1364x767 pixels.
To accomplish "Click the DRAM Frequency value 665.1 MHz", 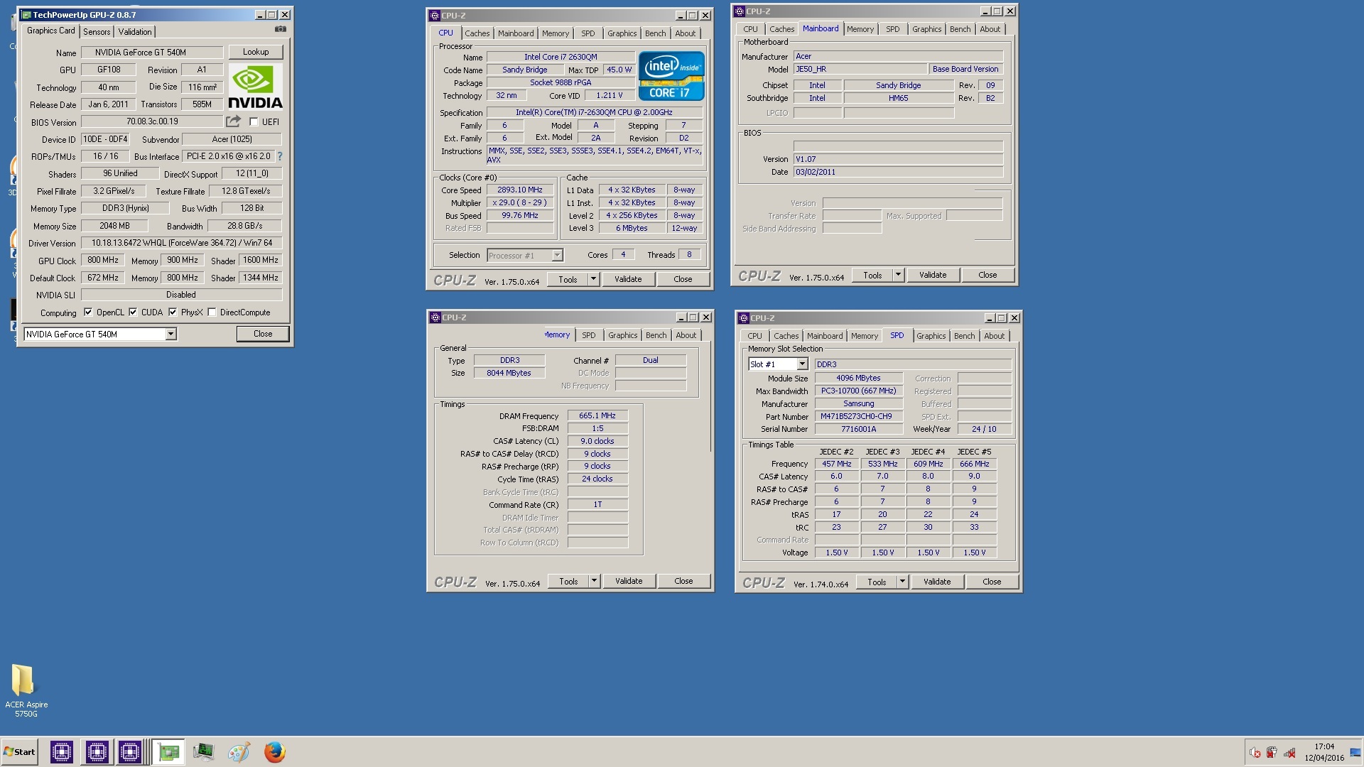I will (597, 416).
